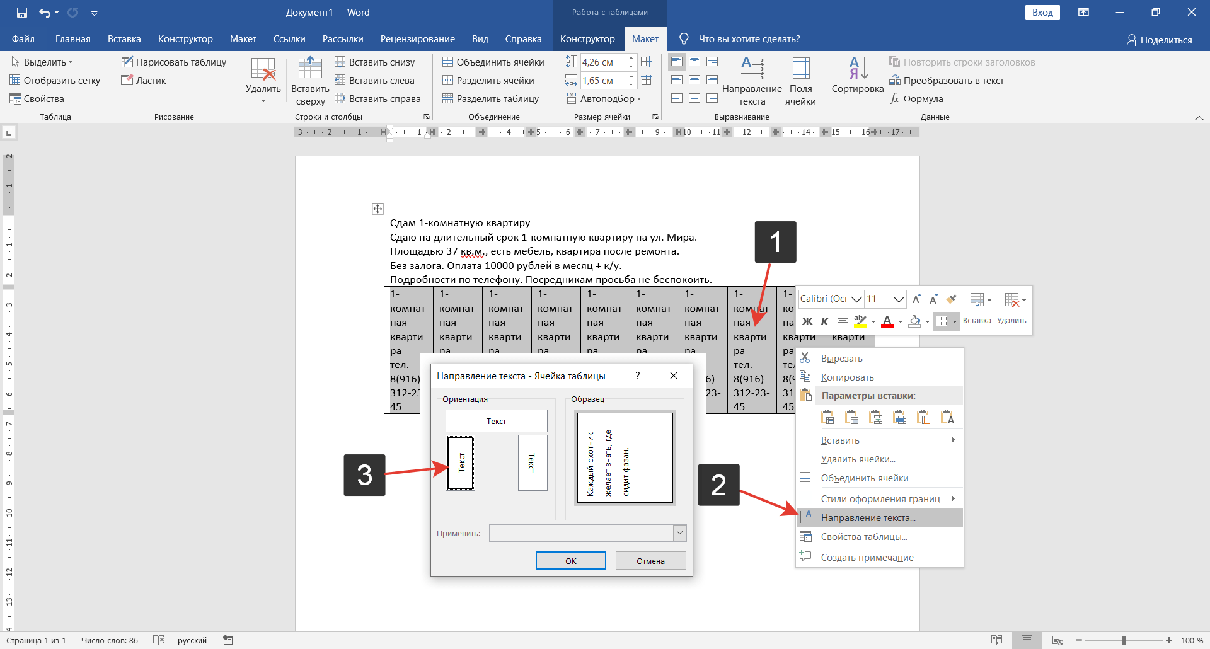Click Направление текста ribbon button
This screenshot has width=1210, height=649.
pos(752,82)
